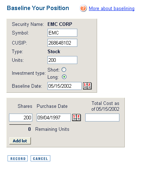Screen dimensions: 146x179
Task: Click into the Units input field
Action: tap(62, 60)
